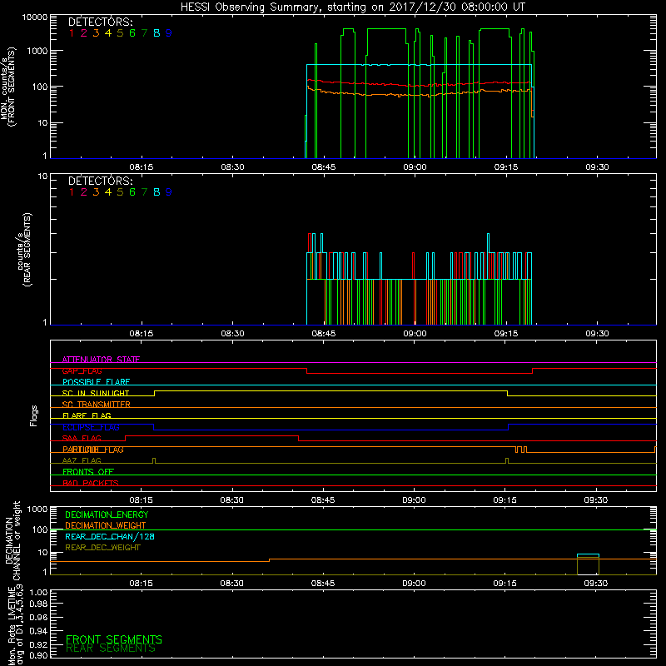Screen dimensions: 666x666
Task: Click the FRONTS_OFF flag label
Action: point(88,471)
